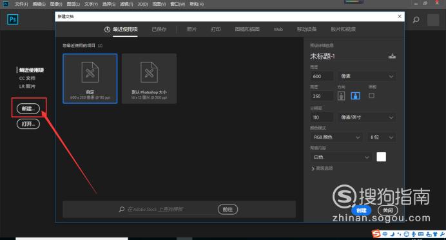This screenshot has width=446, height=240.
Task: Select 最近使用项 in start sidebar
Action: pyautogui.click(x=32, y=70)
